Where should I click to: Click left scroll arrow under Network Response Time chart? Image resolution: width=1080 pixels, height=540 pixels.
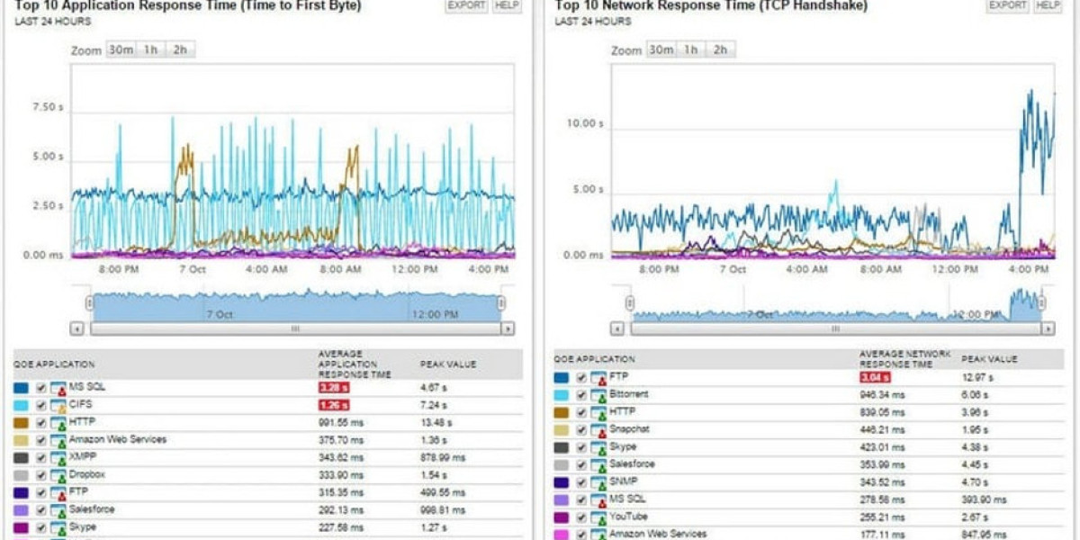(617, 329)
